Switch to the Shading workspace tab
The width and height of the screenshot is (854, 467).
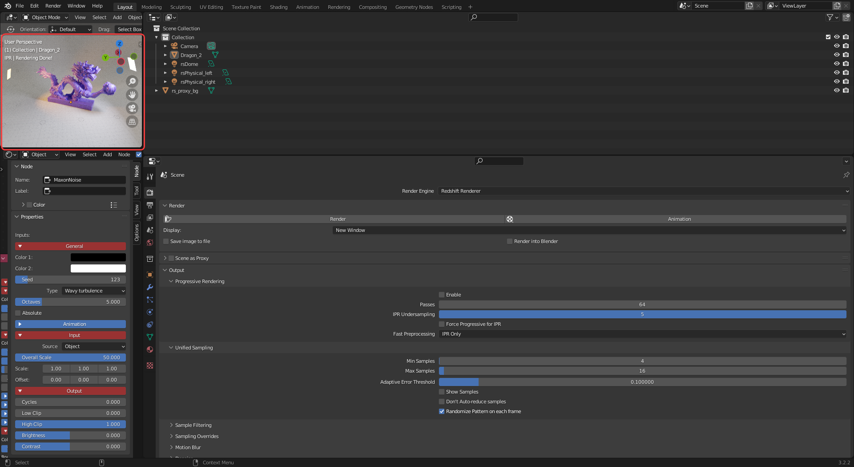pyautogui.click(x=278, y=7)
